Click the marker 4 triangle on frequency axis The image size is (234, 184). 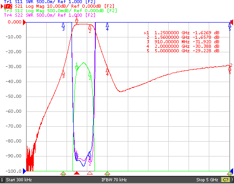(107, 173)
